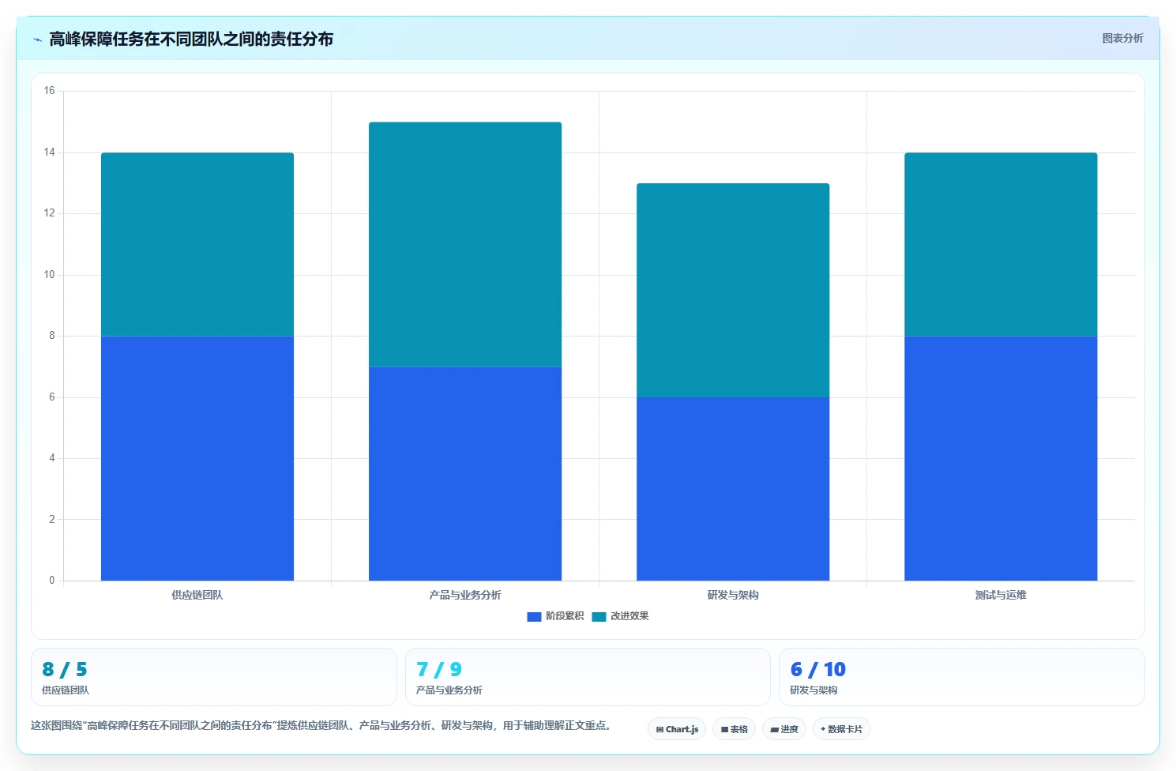Click the chart description paragraph starting 这张图围绕
Image resolution: width=1176 pixels, height=771 pixels.
[x=322, y=725]
